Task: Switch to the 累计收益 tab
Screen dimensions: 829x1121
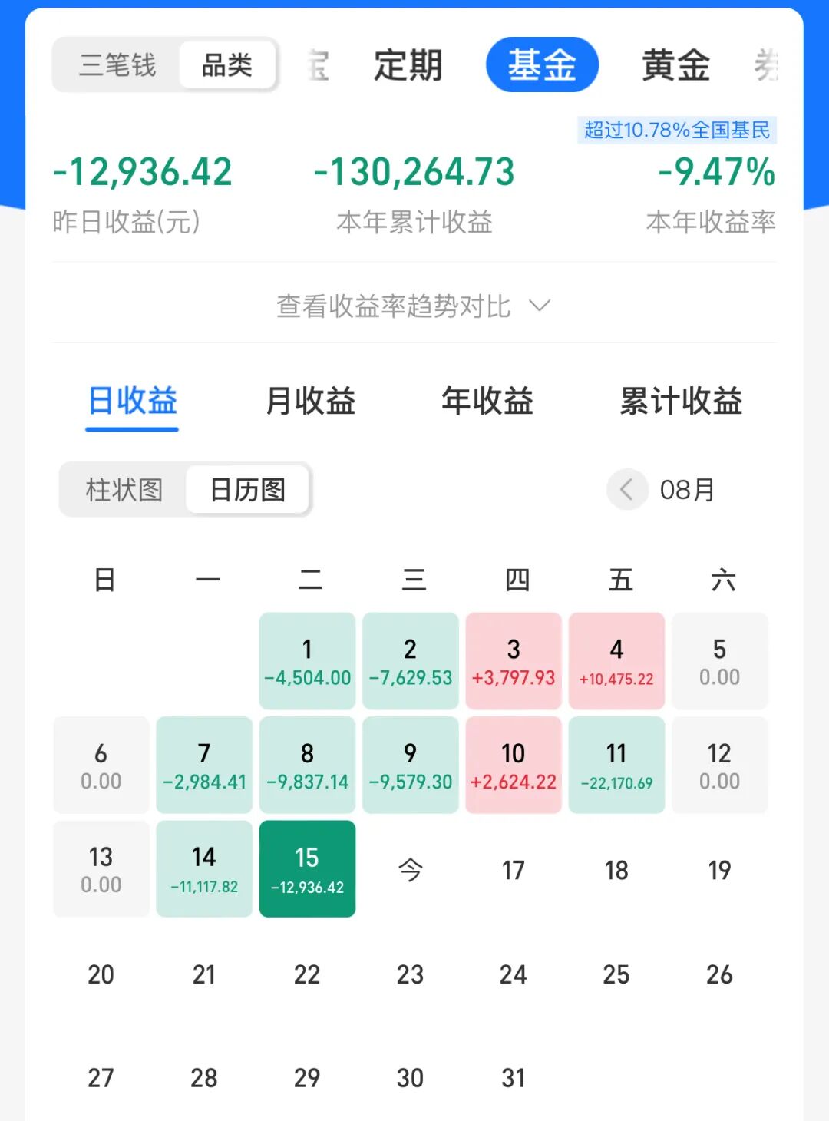Action: click(681, 402)
